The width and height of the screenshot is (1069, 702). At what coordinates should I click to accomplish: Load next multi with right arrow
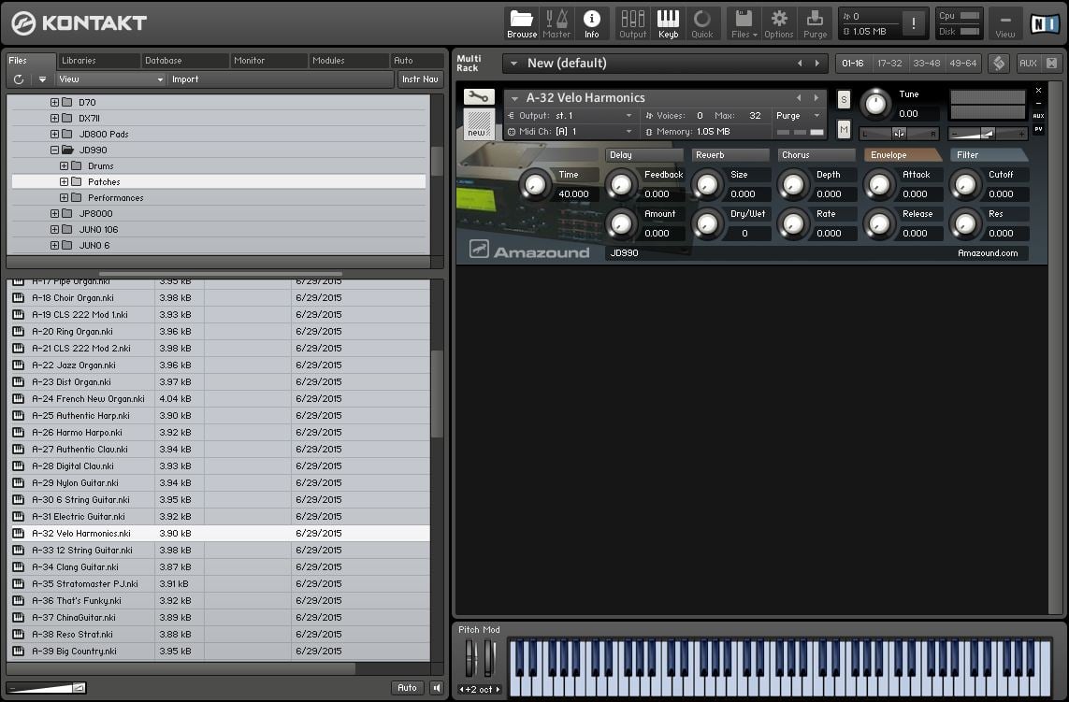(817, 64)
